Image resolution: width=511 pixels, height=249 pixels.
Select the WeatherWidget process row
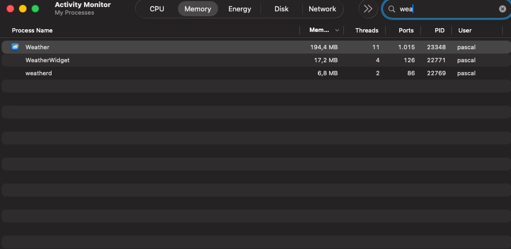[256, 60]
